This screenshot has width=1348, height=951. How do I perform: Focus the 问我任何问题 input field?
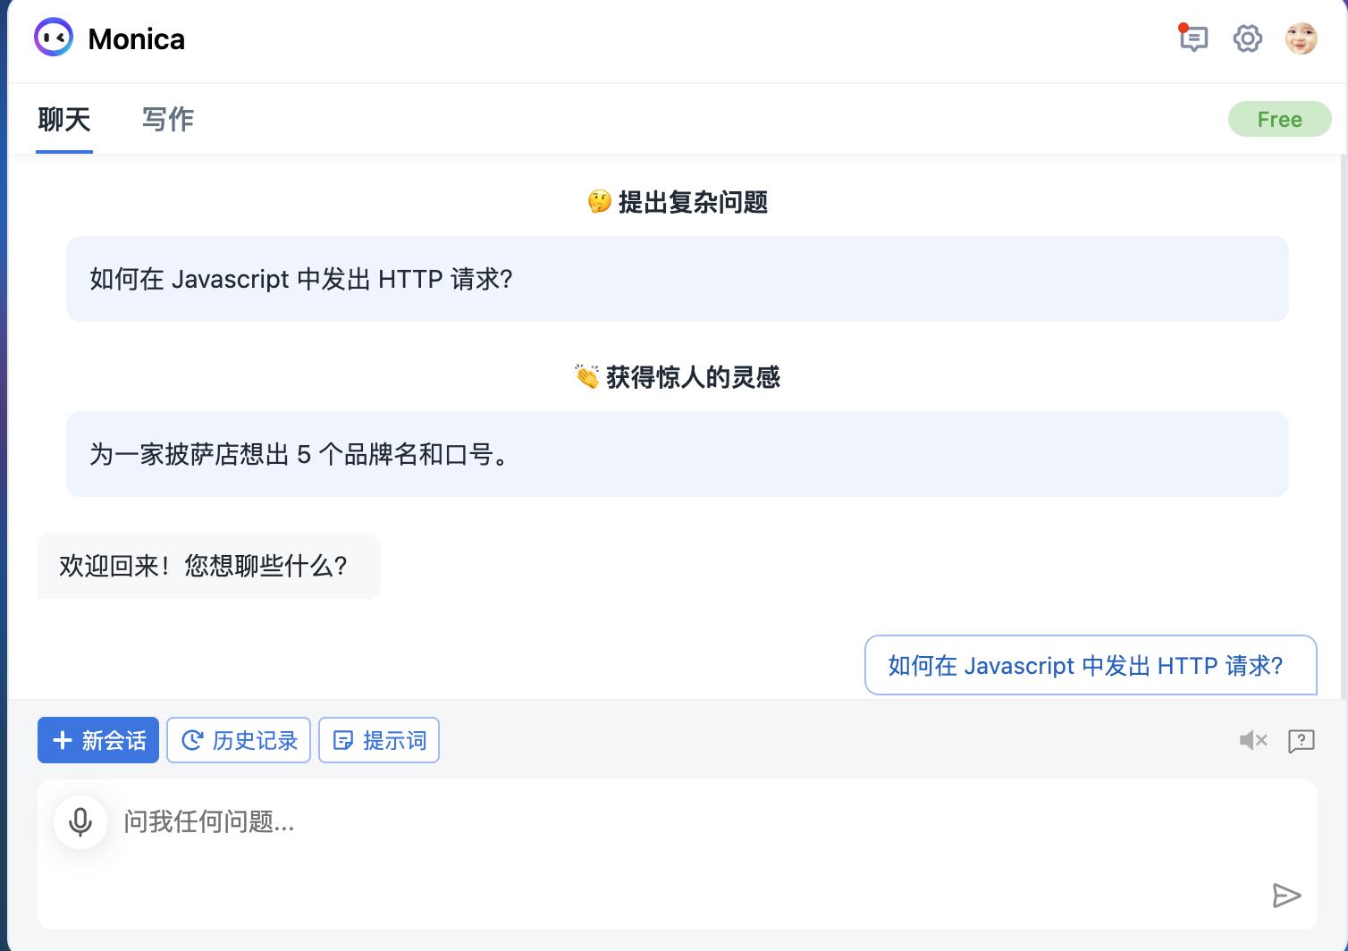coord(678,854)
